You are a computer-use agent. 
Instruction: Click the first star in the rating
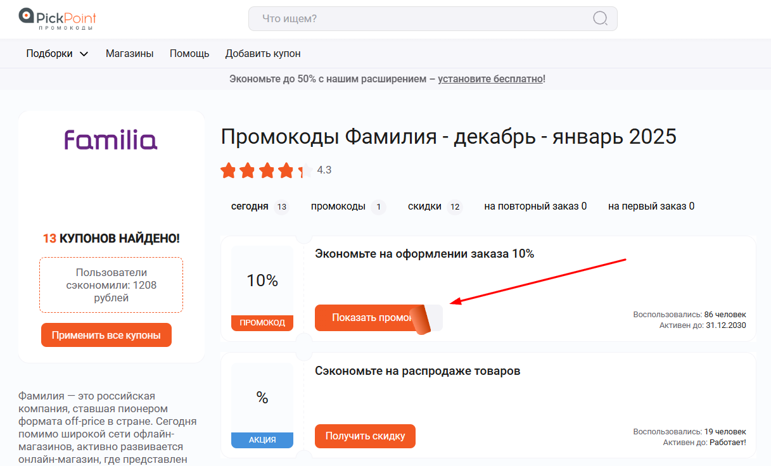[229, 170]
